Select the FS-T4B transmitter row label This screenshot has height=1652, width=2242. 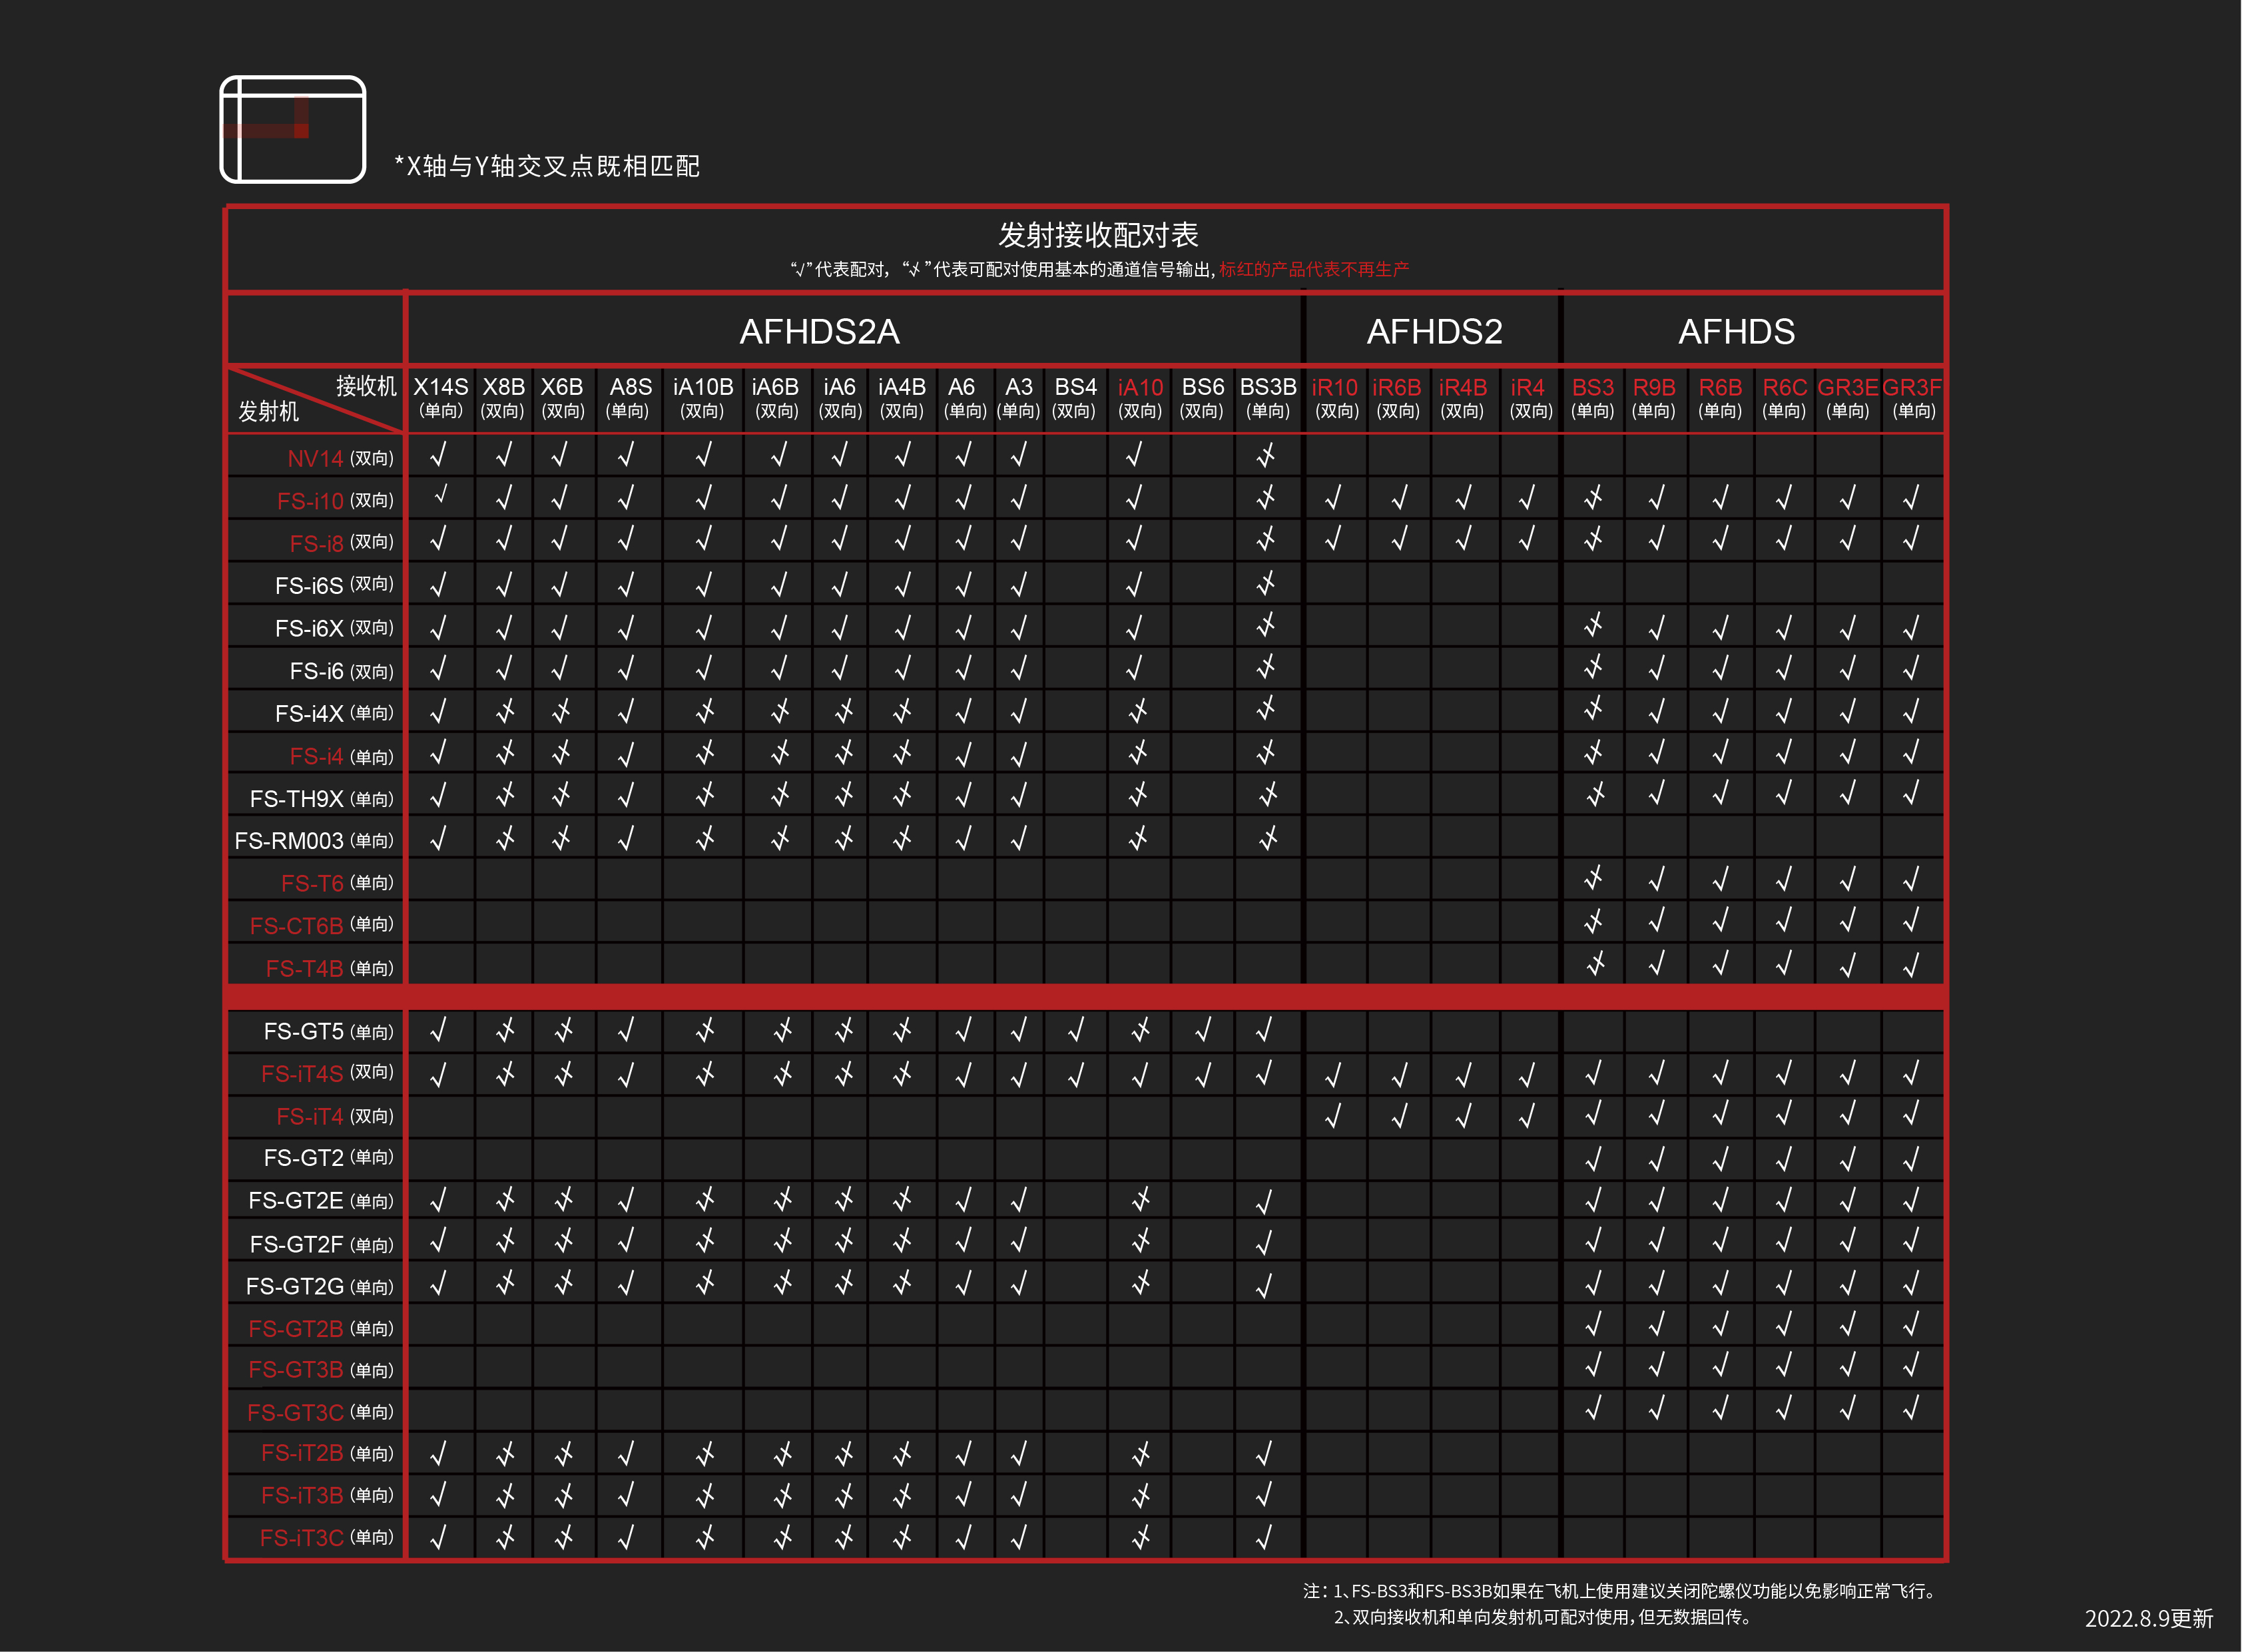[329, 968]
